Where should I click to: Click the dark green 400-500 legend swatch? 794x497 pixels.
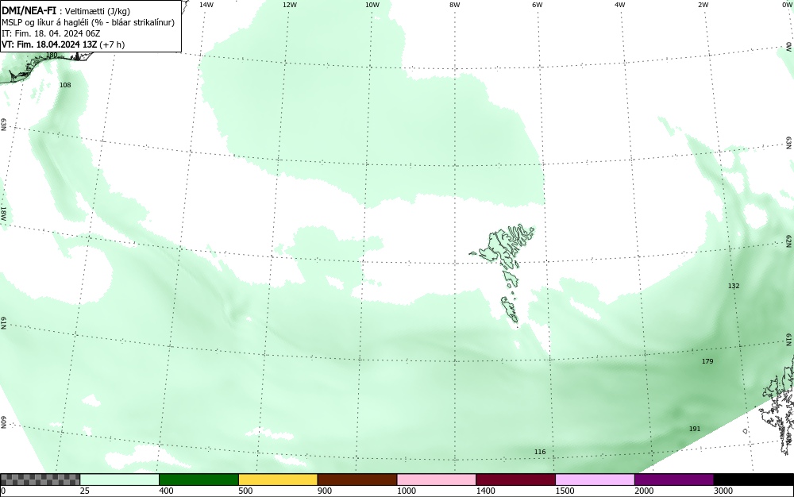tap(198, 480)
